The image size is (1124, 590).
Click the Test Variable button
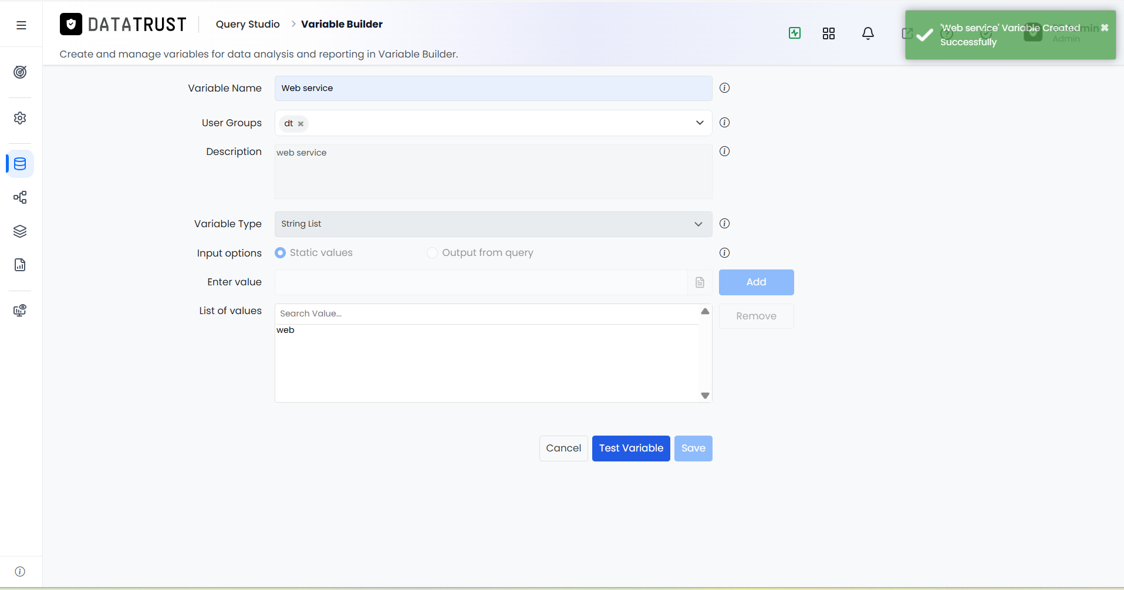[631, 449]
